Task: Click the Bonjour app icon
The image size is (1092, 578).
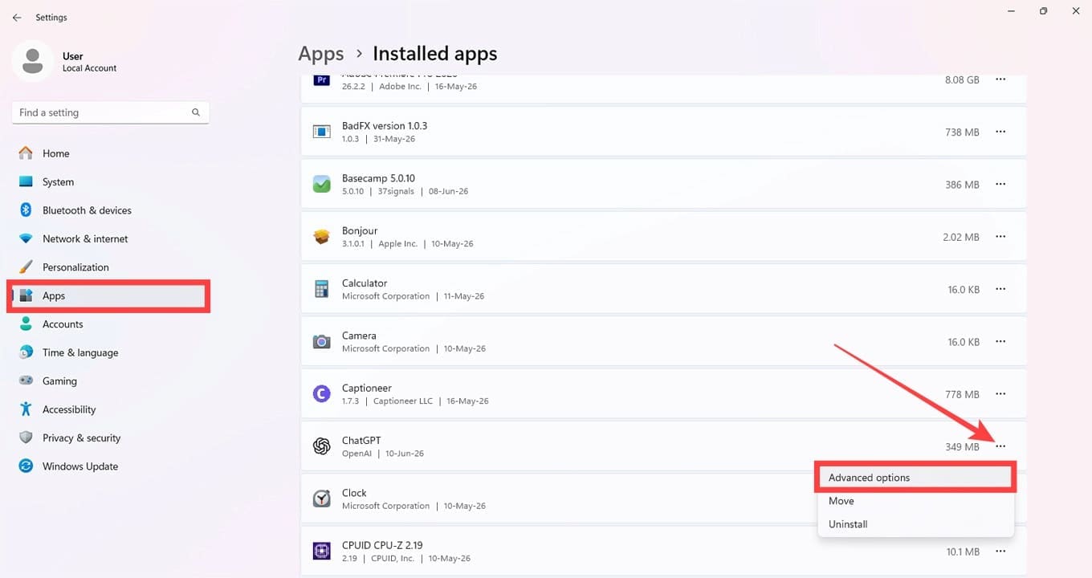Action: pyautogui.click(x=322, y=237)
